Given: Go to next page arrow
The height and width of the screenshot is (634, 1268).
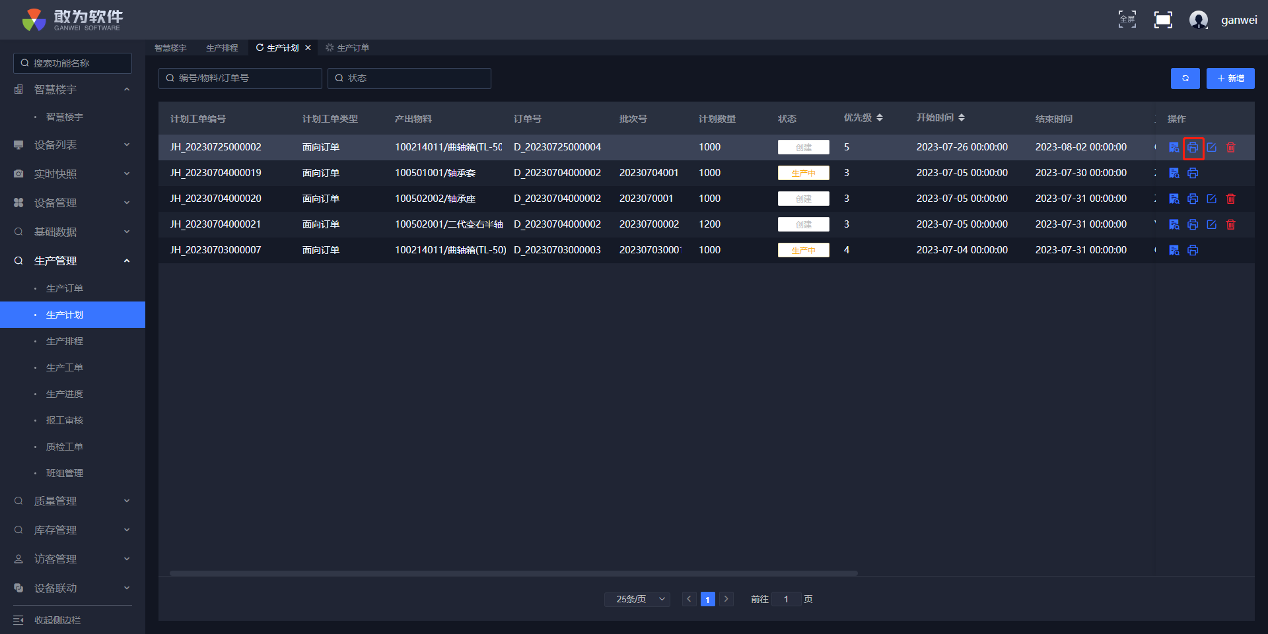Looking at the screenshot, I should pyautogui.click(x=726, y=599).
